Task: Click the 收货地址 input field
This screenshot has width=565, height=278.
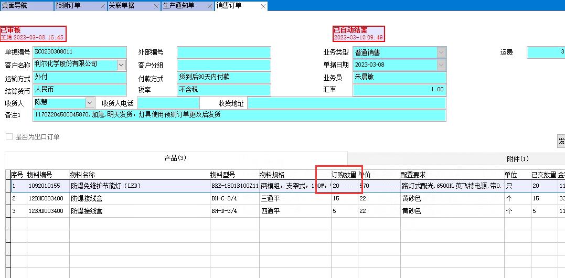Action: (346, 103)
